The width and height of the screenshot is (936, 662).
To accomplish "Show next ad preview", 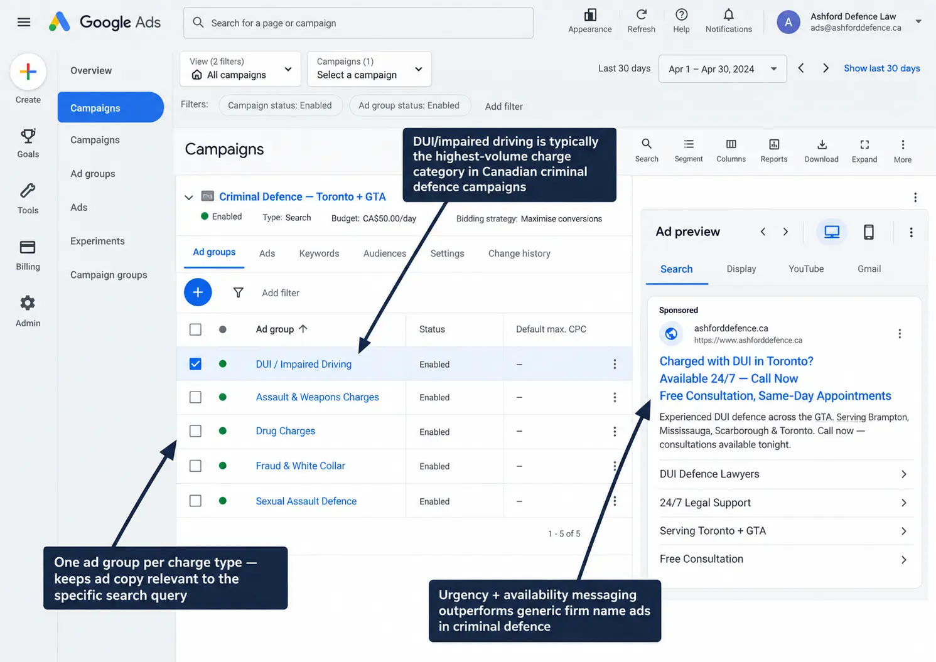I will pyautogui.click(x=785, y=232).
